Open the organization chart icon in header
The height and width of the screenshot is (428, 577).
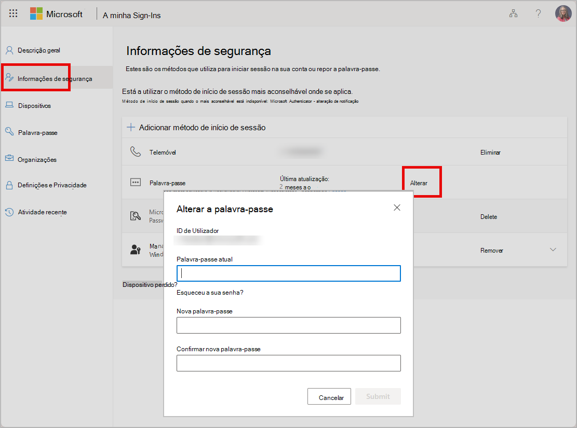pos(513,13)
